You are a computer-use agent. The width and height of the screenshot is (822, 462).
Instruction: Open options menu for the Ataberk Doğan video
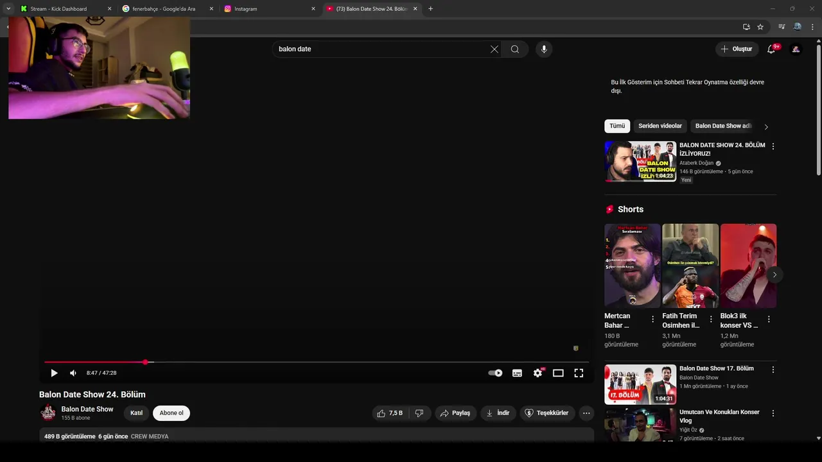point(773,146)
